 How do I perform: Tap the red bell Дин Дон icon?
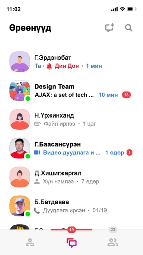tap(49, 66)
